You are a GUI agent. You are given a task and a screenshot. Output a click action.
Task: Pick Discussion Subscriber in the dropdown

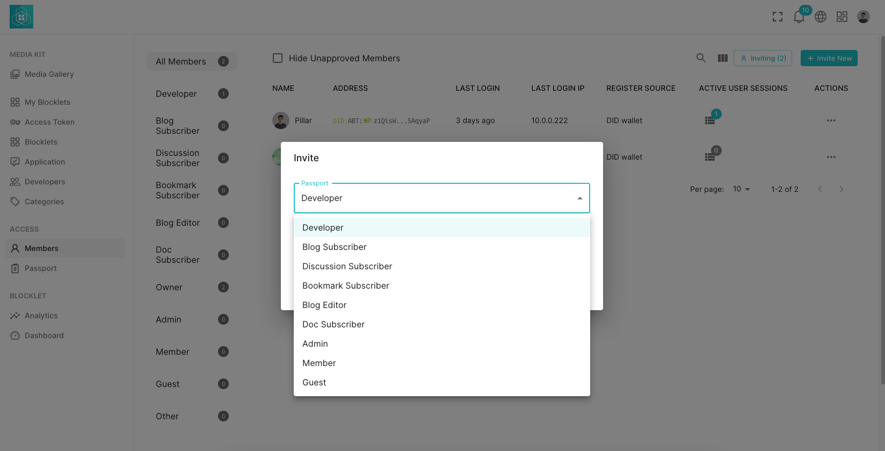(x=347, y=266)
